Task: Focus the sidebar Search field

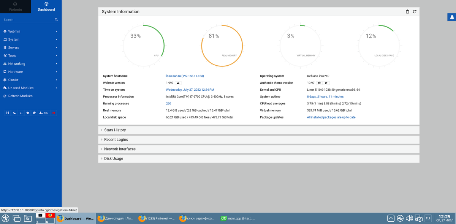Action: [x=31, y=19]
